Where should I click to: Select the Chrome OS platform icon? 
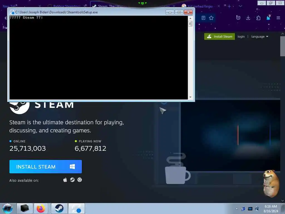80,180
